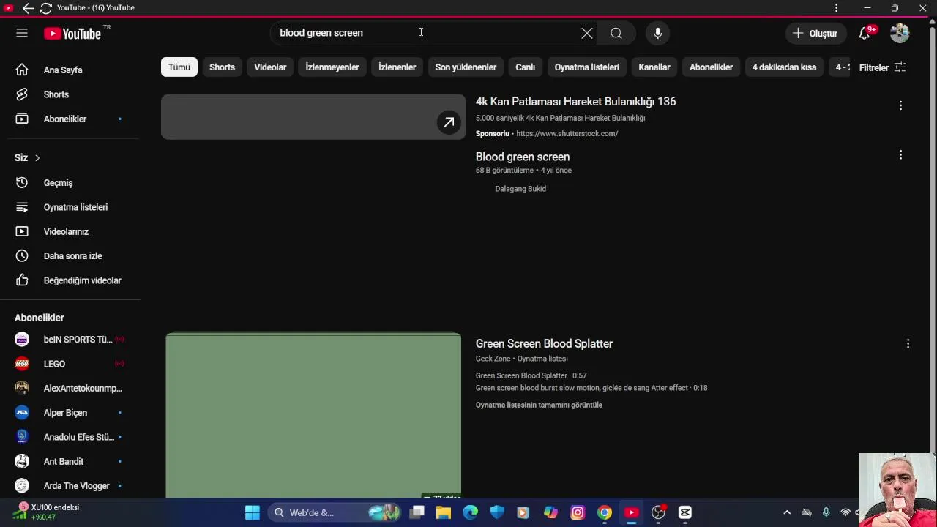Open the notifications bell
Screen dimensions: 937x527
tap(865, 33)
